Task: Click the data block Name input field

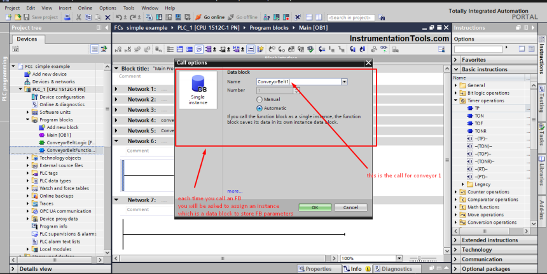Action: tap(298, 81)
